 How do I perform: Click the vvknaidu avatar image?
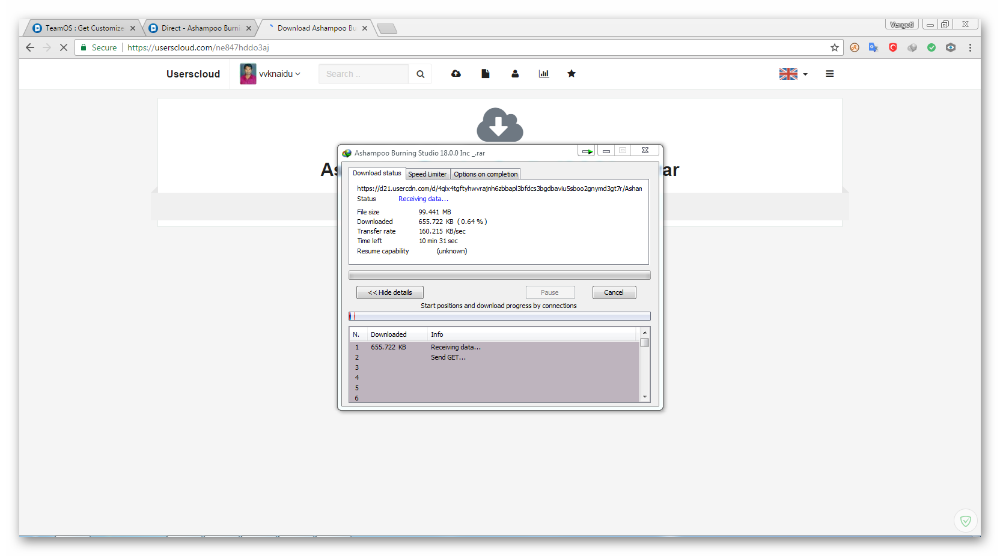(248, 74)
